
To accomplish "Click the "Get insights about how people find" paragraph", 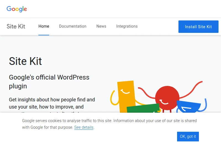I will pos(52,105).
